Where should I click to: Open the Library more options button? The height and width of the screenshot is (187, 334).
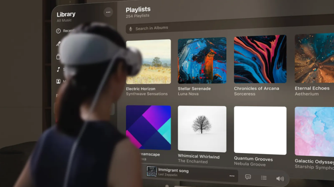(108, 12)
